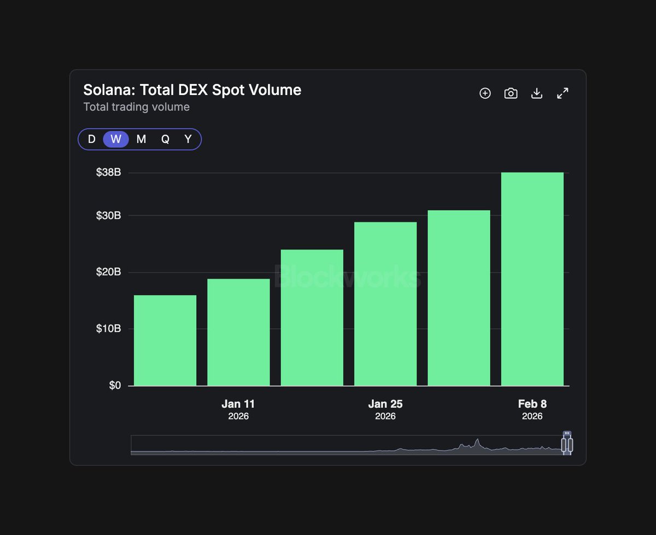Click the $38B axis label
This screenshot has width=656, height=535.
click(108, 173)
